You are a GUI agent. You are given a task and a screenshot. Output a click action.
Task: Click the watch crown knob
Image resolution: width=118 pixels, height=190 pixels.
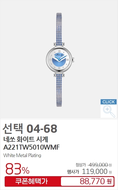[x=73, y=60]
